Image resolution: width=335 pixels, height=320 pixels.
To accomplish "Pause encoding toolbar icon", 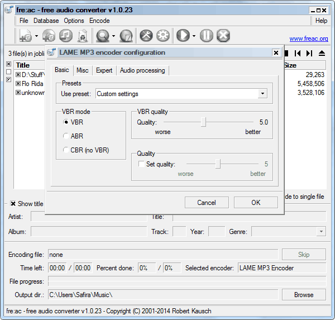I will pos(207,36).
